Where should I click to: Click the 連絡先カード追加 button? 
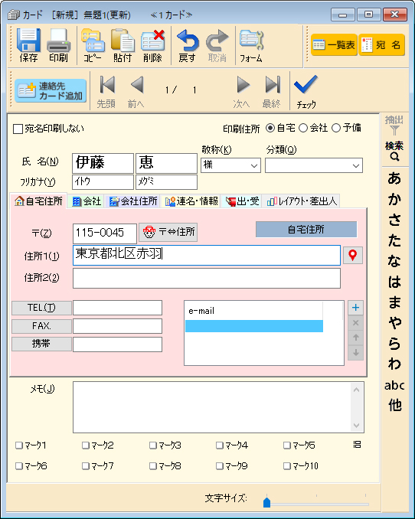pos(51,90)
